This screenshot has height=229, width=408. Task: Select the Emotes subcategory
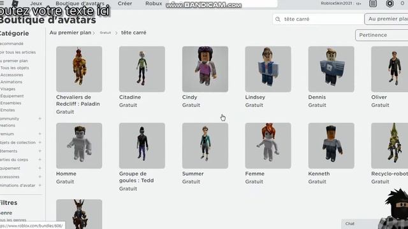[x=8, y=110]
